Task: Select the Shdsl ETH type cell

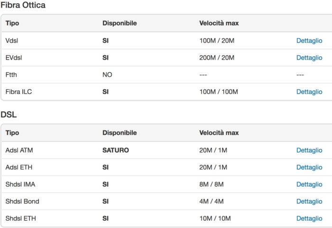Action: 21,218
